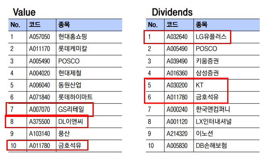
Task: Select the stock name DB손해보험
Action: [211, 146]
